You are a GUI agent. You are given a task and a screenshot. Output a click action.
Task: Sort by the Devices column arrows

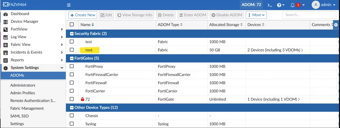tap(263, 25)
